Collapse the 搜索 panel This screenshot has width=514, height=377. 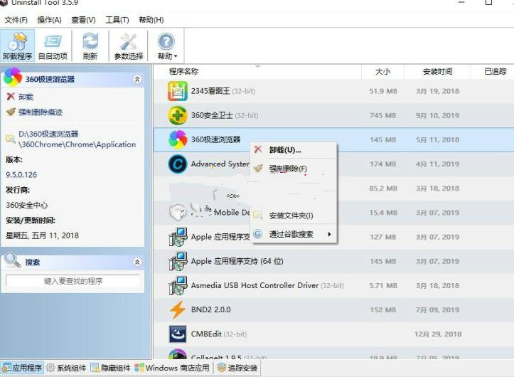[137, 262]
